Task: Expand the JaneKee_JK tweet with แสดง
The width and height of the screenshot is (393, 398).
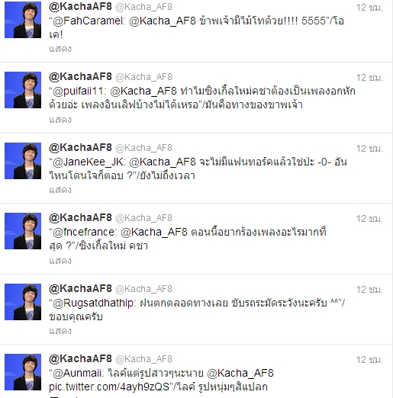Action: (60, 190)
